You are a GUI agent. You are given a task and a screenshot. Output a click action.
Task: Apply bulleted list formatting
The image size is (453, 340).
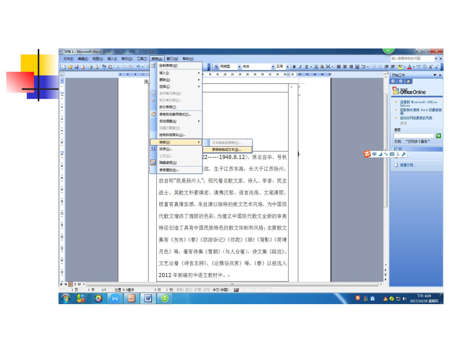[380, 67]
